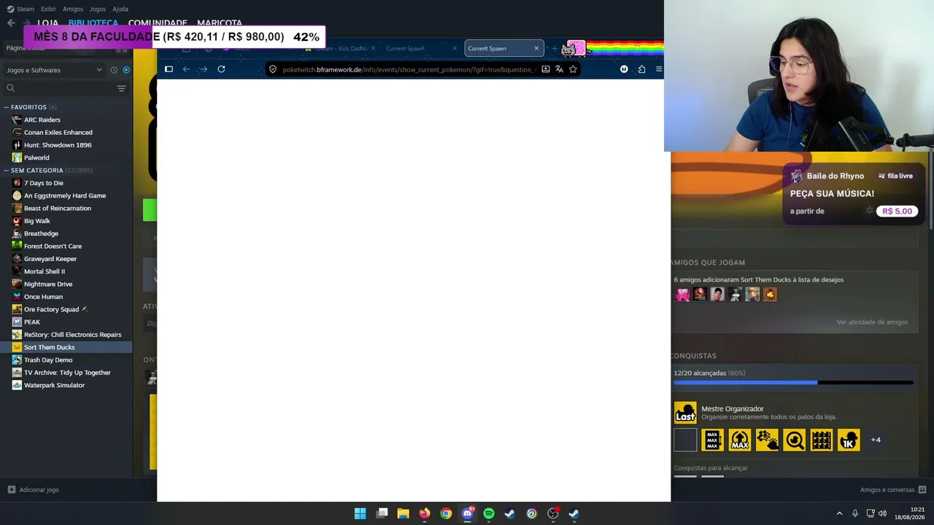
Task: Click the browser address bar URL
Action: point(409,69)
